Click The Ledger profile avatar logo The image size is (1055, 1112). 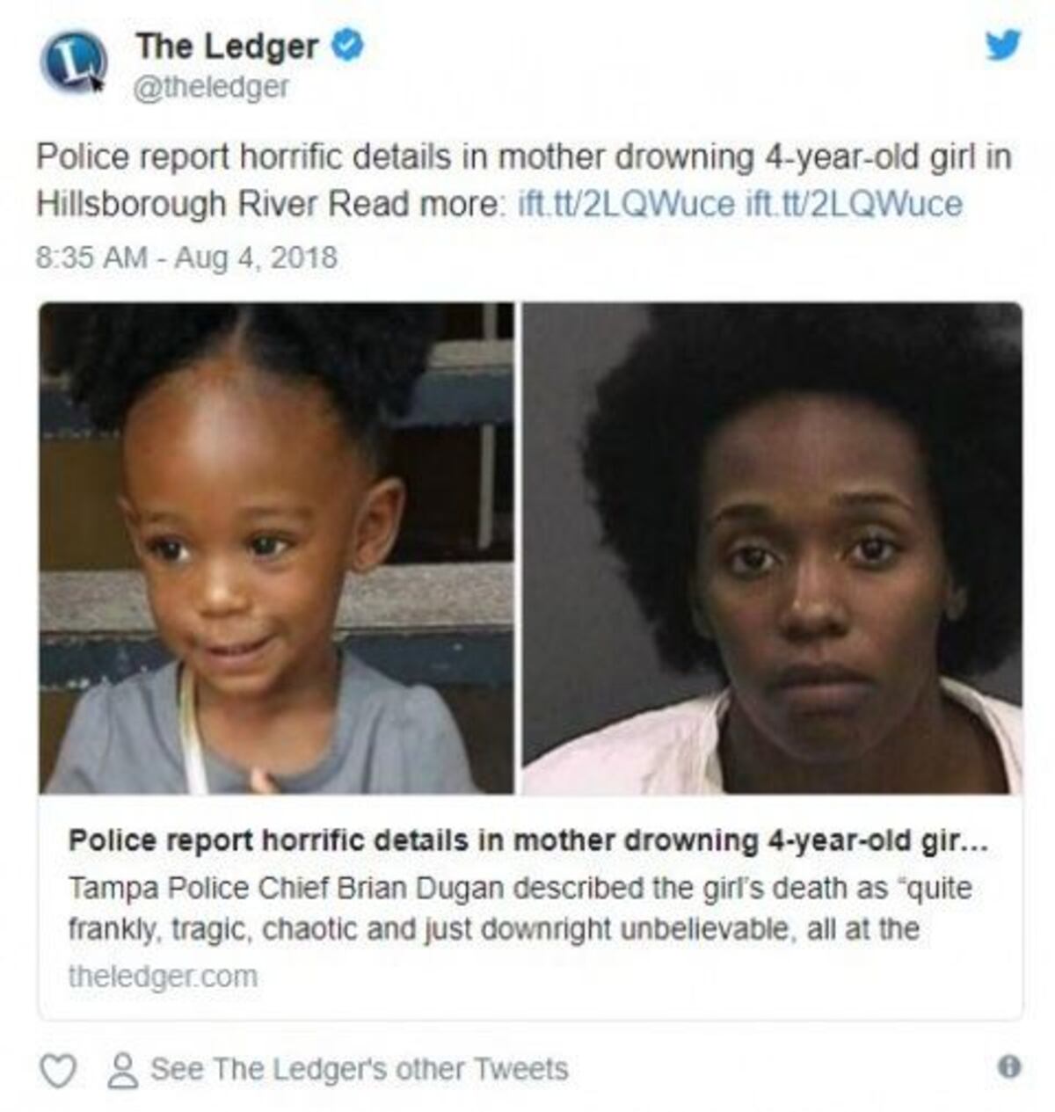(x=74, y=63)
